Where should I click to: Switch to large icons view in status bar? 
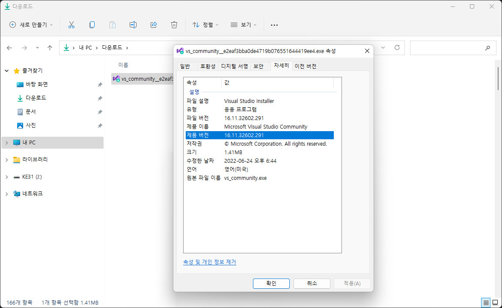495,302
